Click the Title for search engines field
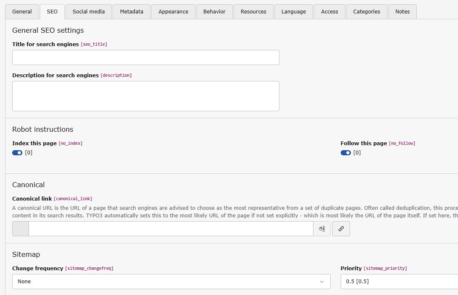The width and height of the screenshot is (458, 295). [x=145, y=57]
